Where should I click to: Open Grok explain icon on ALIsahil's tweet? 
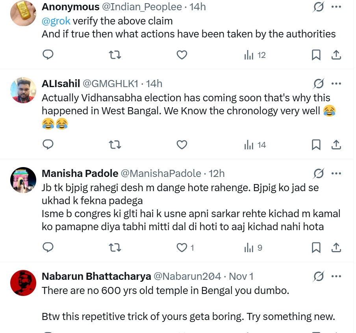319,84
